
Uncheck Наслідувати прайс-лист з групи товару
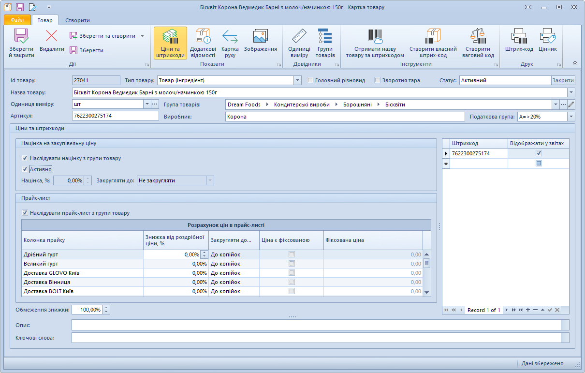point(25,213)
